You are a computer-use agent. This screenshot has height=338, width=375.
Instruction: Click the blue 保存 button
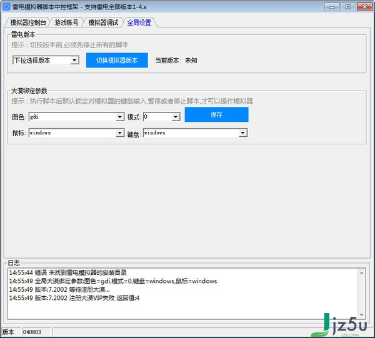coord(216,114)
